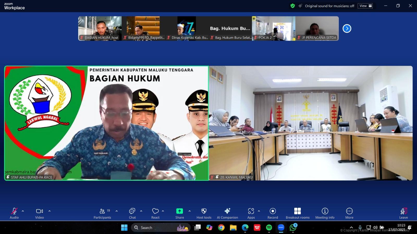
Task: Open Google Chrome from taskbar
Action: point(221,227)
